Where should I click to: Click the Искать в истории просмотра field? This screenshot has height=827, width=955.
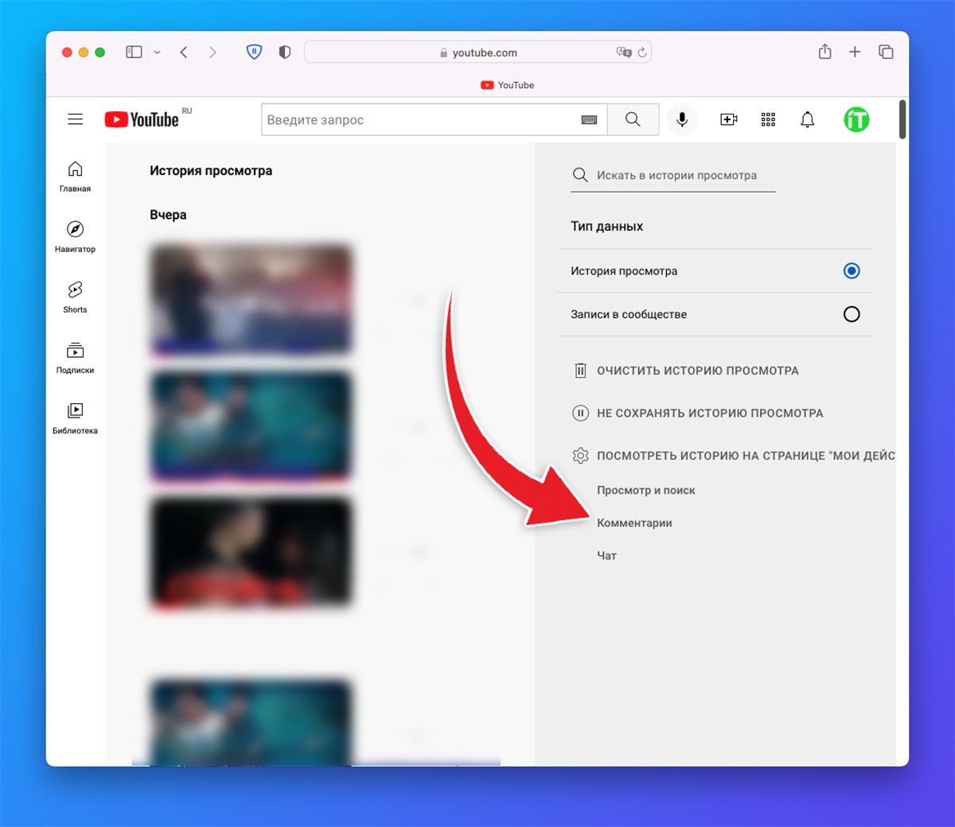[676, 176]
